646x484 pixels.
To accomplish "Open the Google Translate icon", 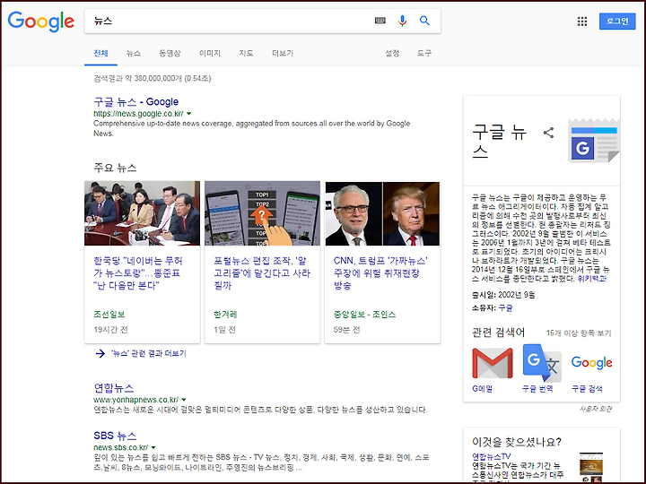I will coord(542,363).
